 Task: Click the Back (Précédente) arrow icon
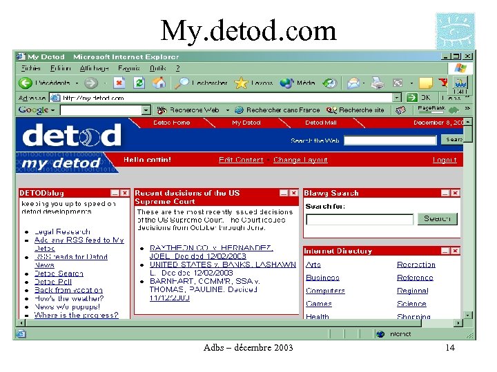[x=26, y=83]
